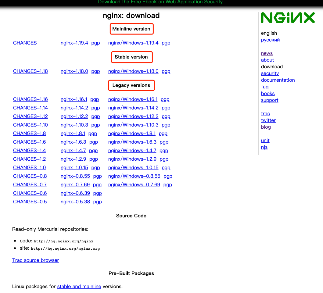The width and height of the screenshot is (323, 293).
Task: Open the books page
Action: coord(268,94)
